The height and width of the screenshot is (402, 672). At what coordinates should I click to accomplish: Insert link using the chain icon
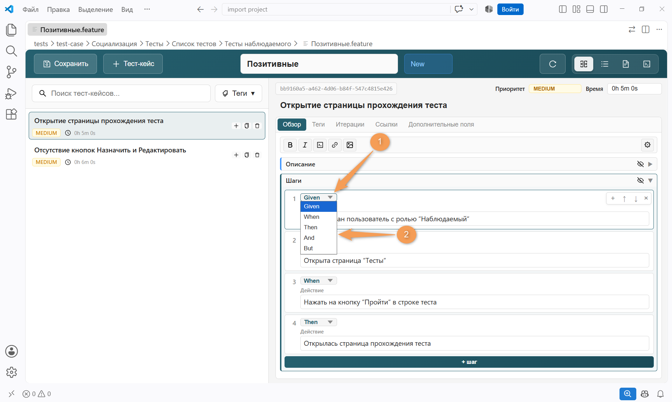335,145
